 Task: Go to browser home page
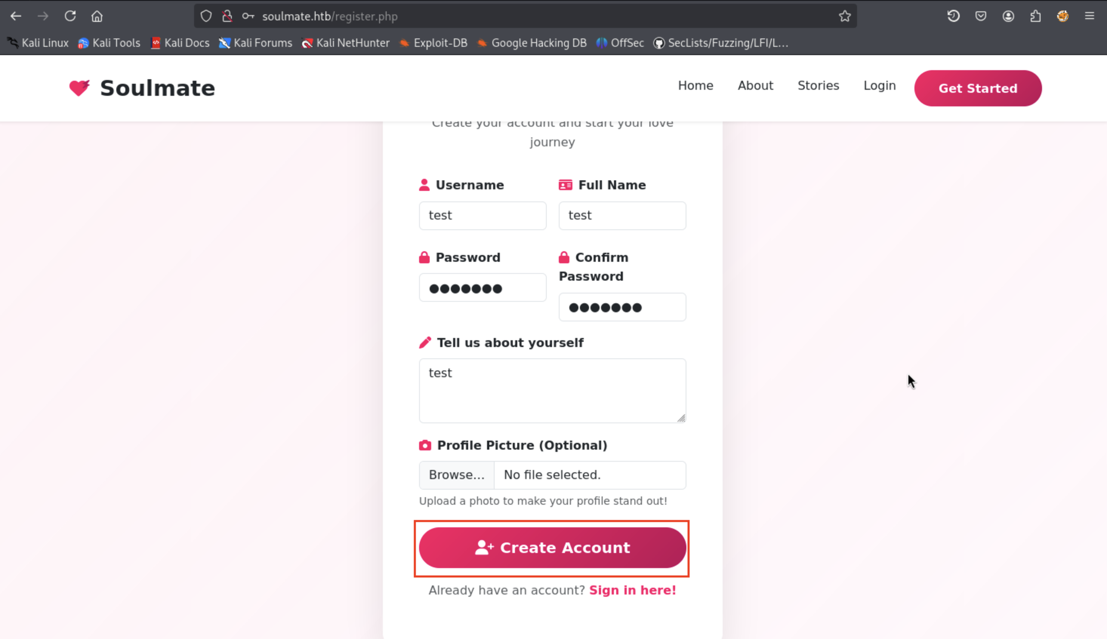pyautogui.click(x=97, y=16)
